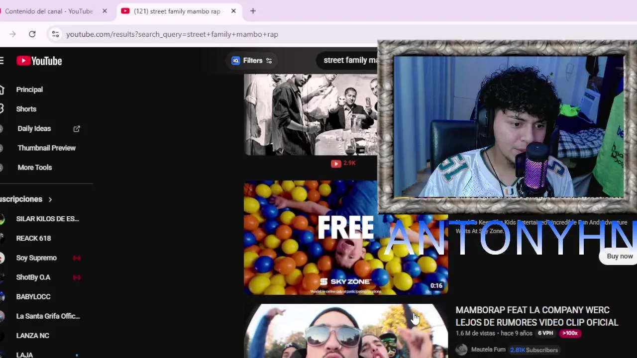Open ShotBy O.A channel
Viewport: 637px width, 358px height.
click(33, 277)
